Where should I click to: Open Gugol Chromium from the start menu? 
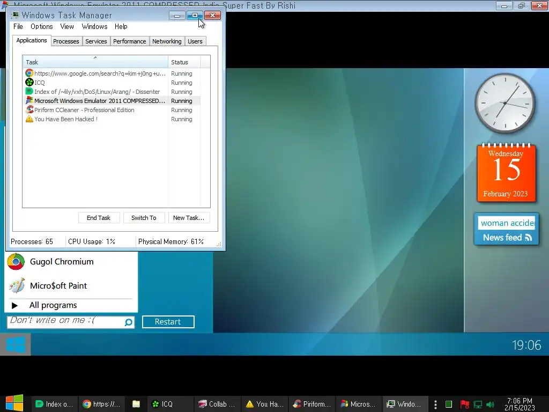point(62,262)
